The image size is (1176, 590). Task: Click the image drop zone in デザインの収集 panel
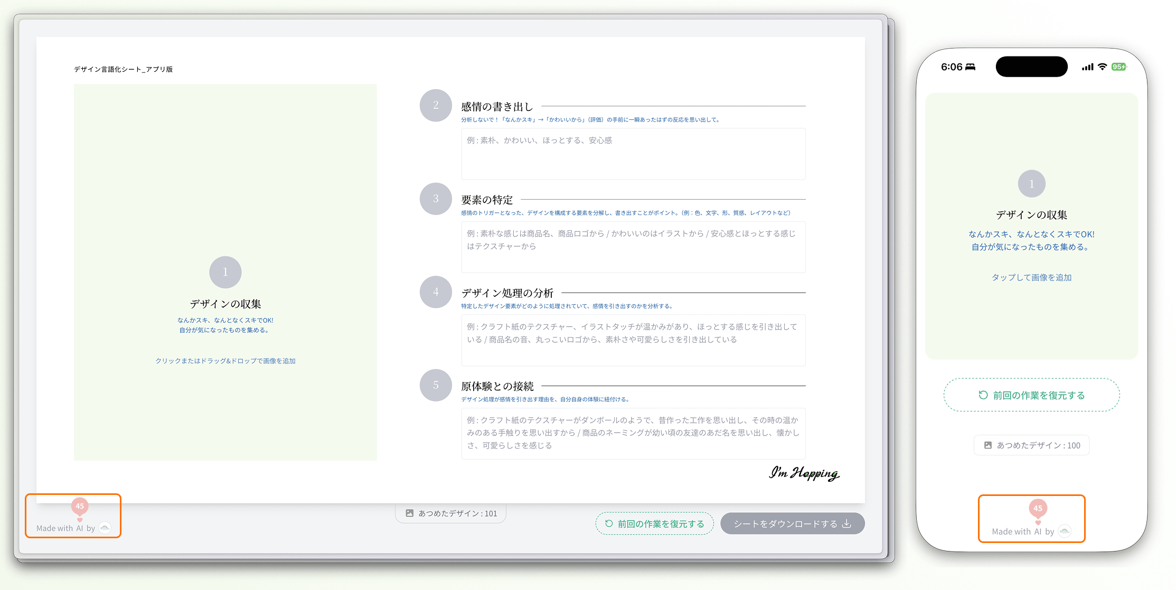(x=225, y=272)
